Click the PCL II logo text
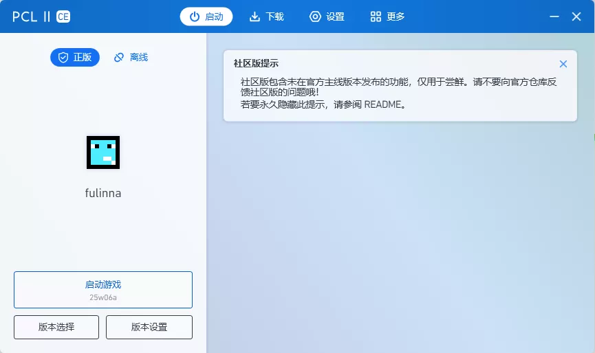The width and height of the screenshot is (595, 353). tap(31, 16)
